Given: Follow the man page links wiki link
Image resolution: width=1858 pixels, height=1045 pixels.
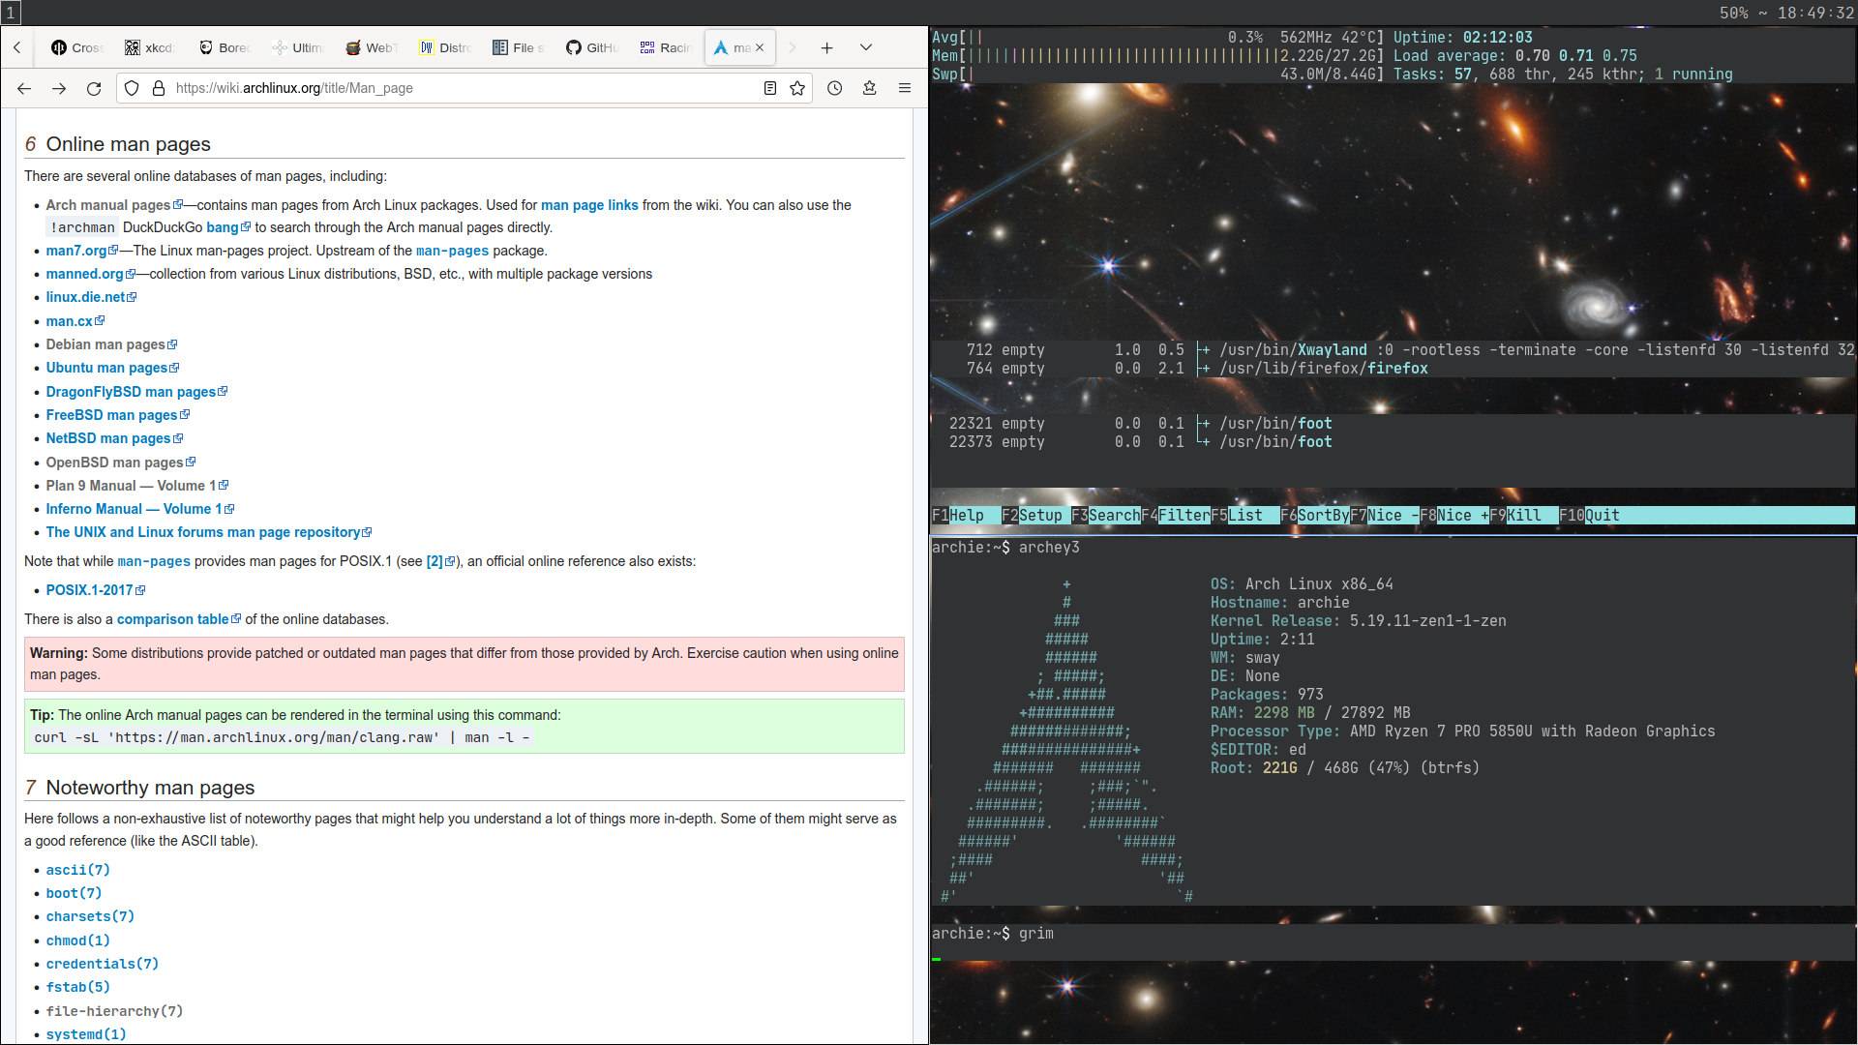Looking at the screenshot, I should pyautogui.click(x=589, y=205).
